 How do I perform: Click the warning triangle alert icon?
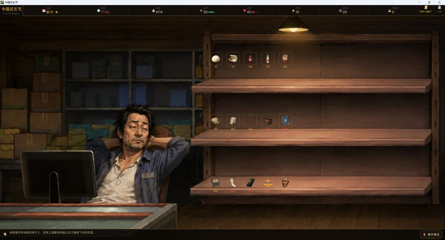(389, 11)
